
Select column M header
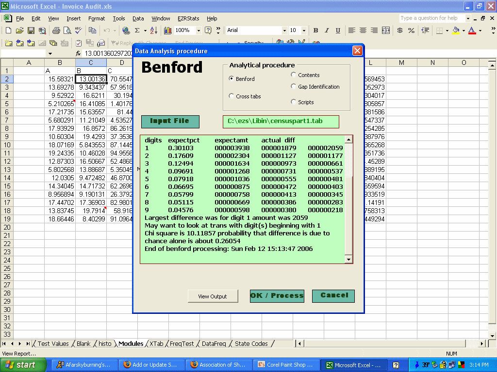[401, 62]
